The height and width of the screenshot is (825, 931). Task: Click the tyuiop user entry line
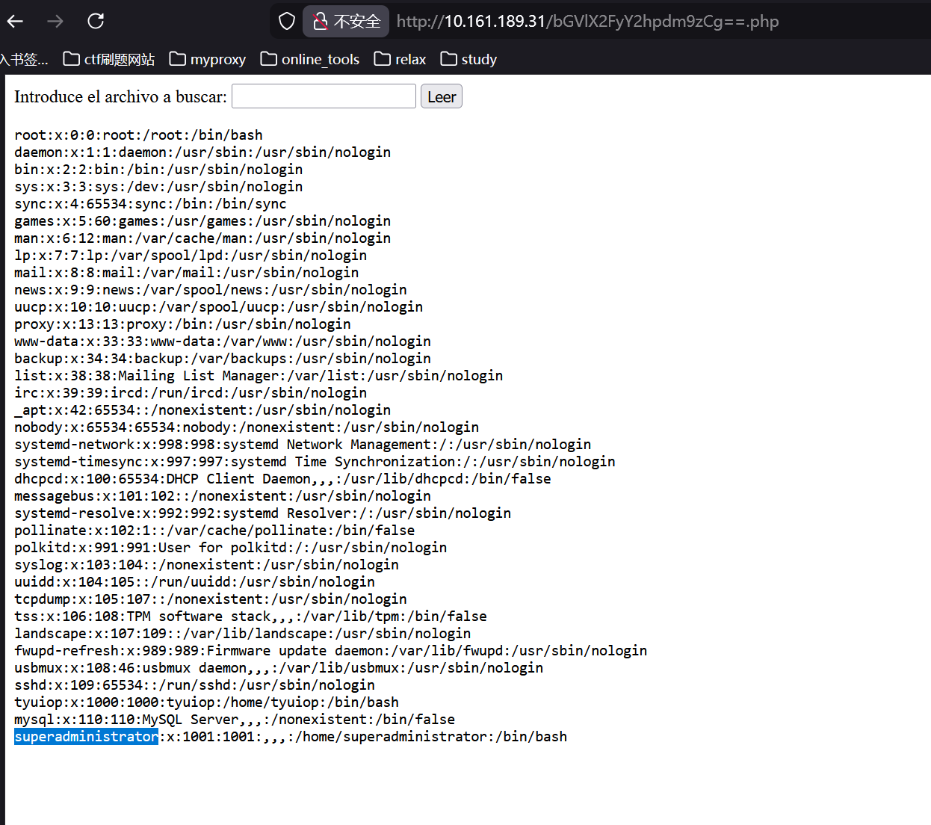pos(206,702)
